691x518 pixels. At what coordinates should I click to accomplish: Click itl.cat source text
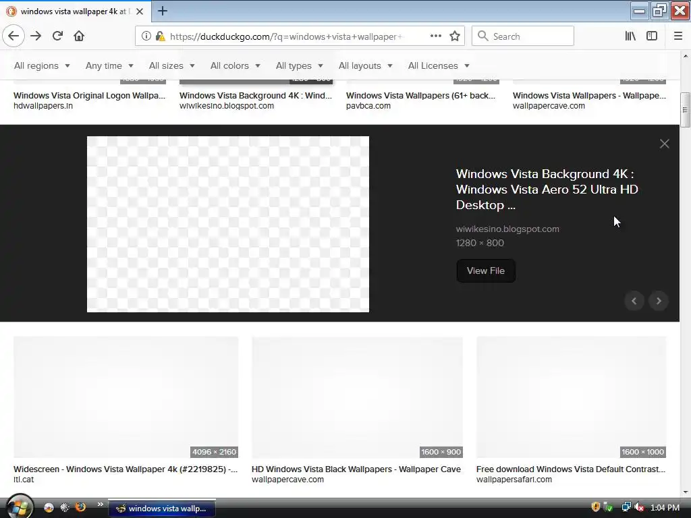click(x=24, y=480)
